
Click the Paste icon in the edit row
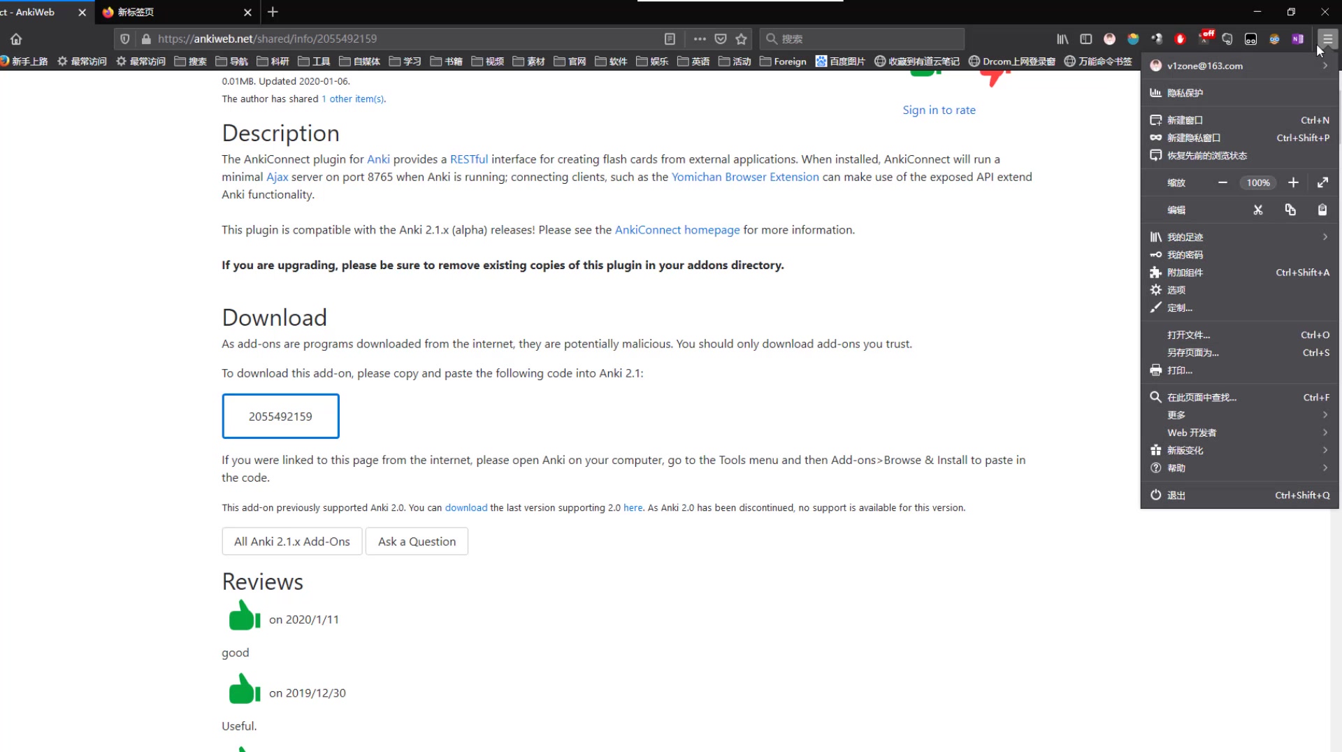click(x=1322, y=210)
